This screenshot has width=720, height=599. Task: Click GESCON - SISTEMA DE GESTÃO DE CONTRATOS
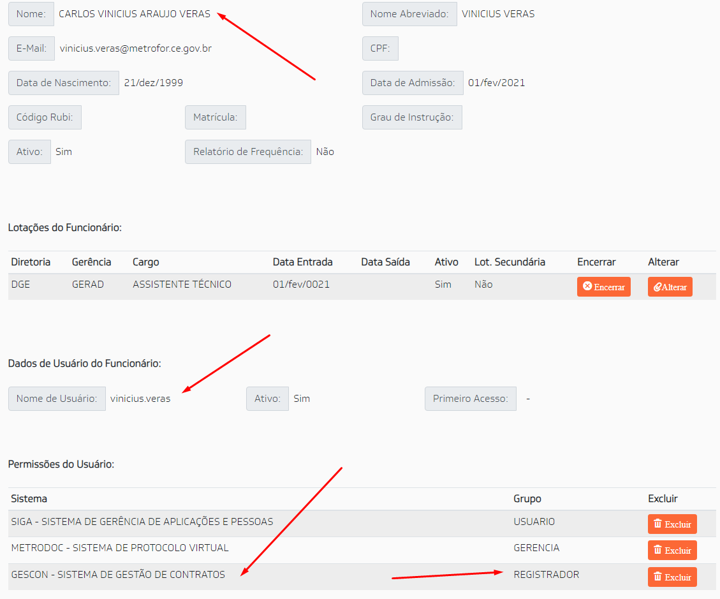click(x=118, y=574)
